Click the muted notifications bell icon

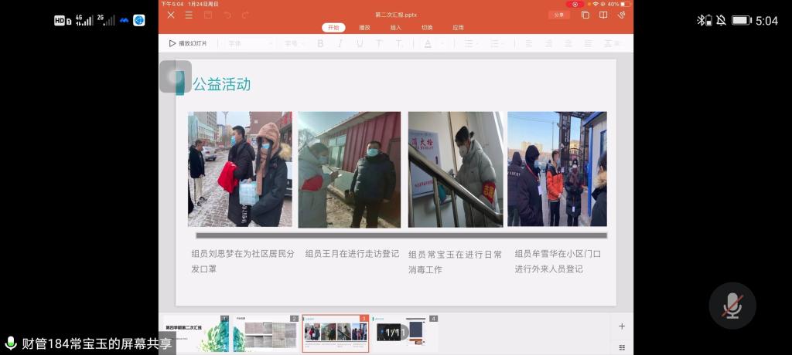[x=721, y=20]
